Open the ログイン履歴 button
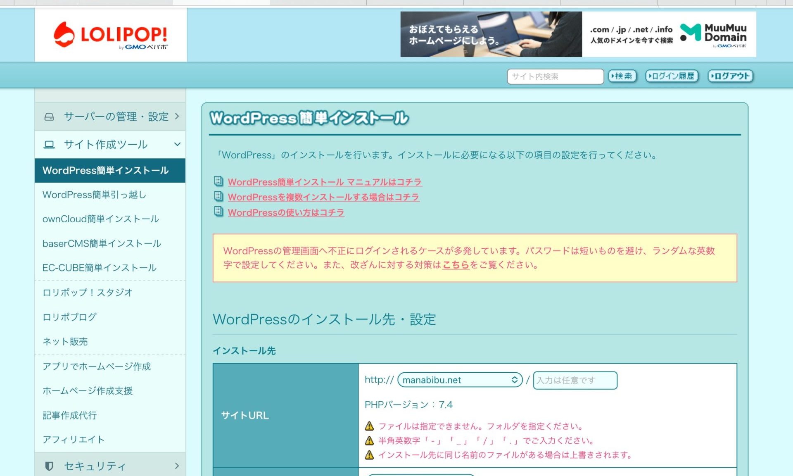 672,76
